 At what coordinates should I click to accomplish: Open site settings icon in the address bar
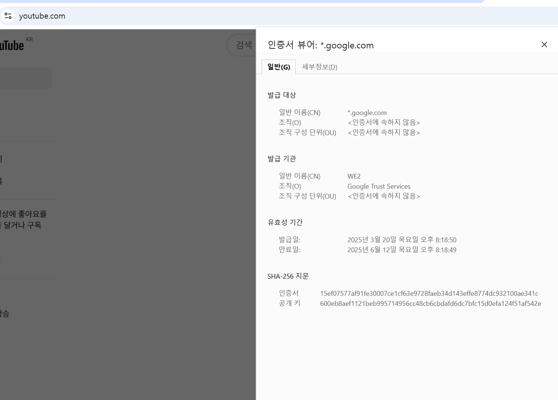click(8, 16)
